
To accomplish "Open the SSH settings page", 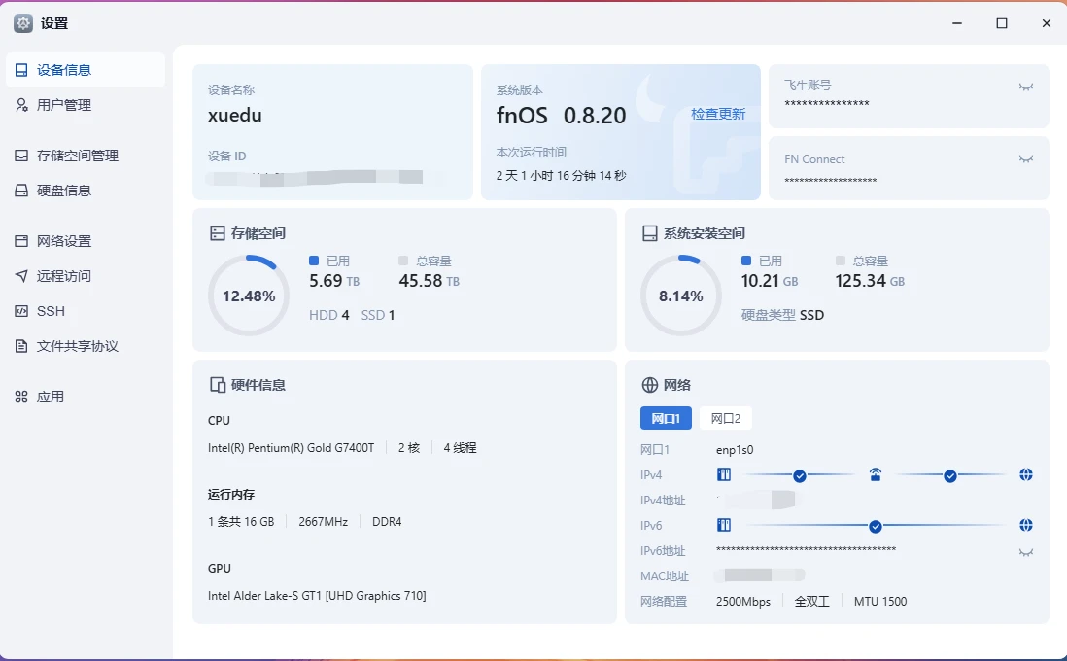I will click(x=51, y=311).
